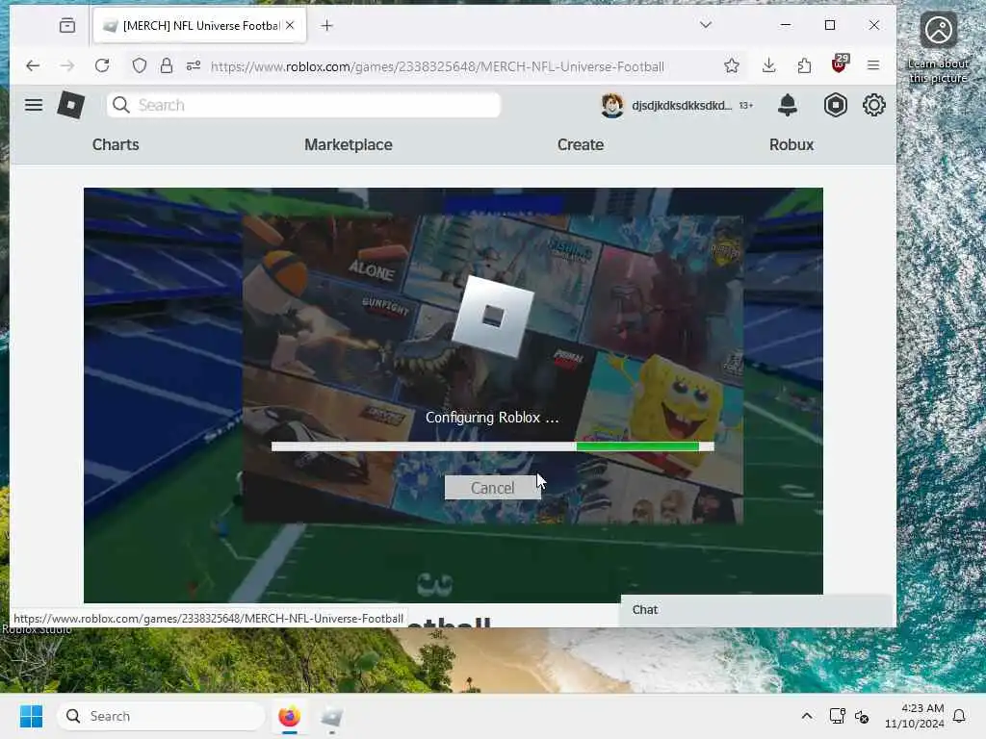Open the djsdjkdksdkksdkd profile link
986x739 pixels.
[x=682, y=105]
